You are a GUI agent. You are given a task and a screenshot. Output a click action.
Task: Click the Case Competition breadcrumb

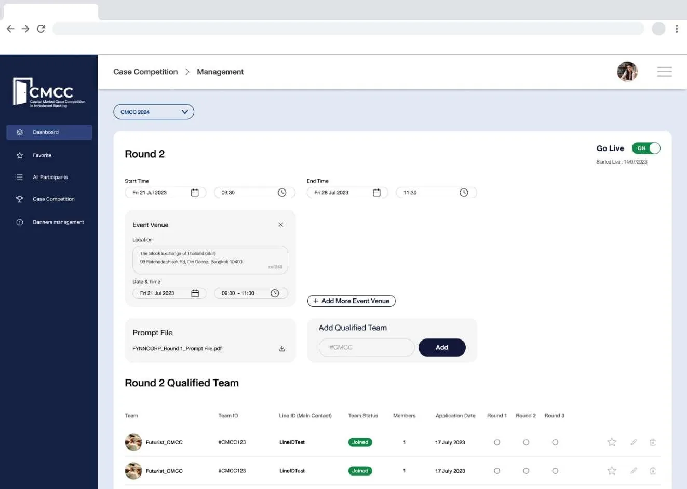145,72
